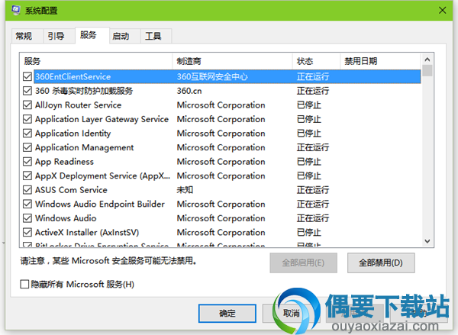
Task: Close the 系统配置 window
Action: [442, 11]
